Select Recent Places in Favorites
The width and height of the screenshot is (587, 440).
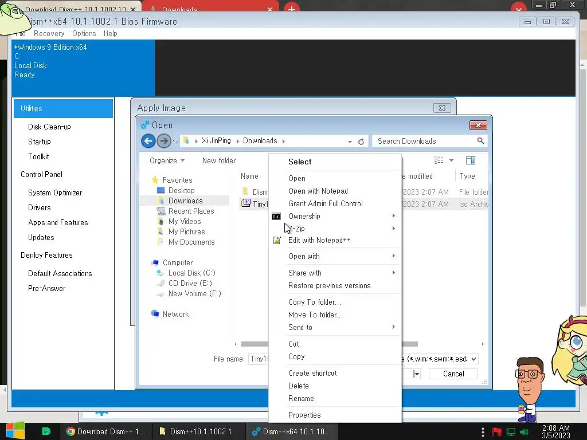click(191, 211)
